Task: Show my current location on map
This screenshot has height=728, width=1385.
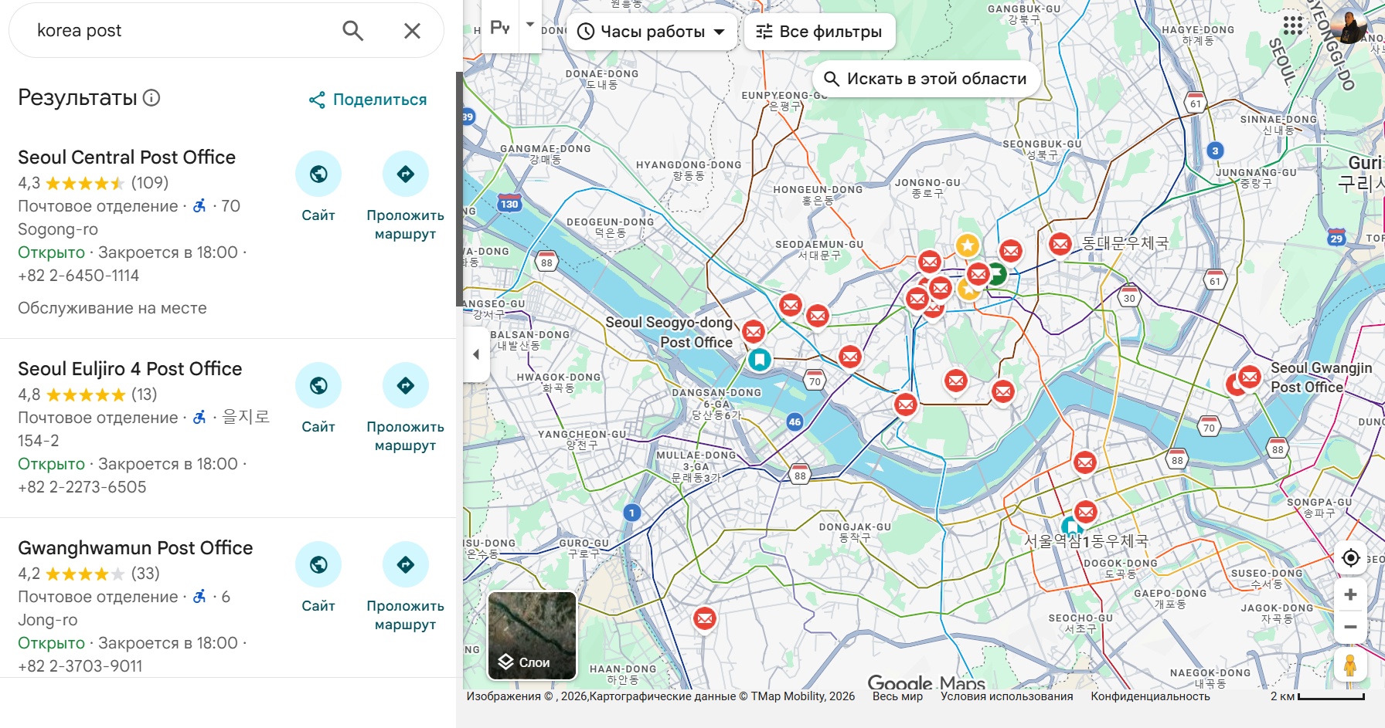Action: 1350,557
